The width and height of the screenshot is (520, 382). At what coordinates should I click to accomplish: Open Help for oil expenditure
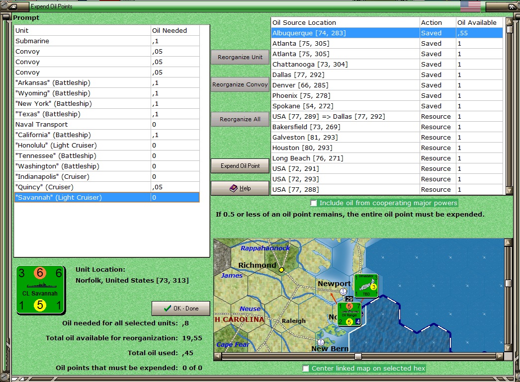coord(240,188)
